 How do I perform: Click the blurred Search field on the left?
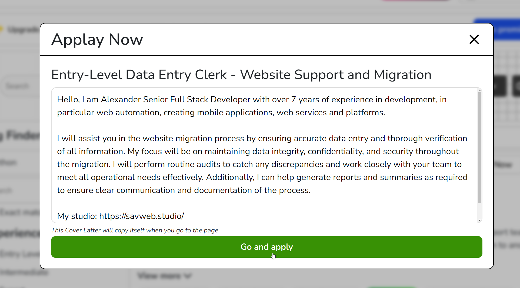coord(18,86)
